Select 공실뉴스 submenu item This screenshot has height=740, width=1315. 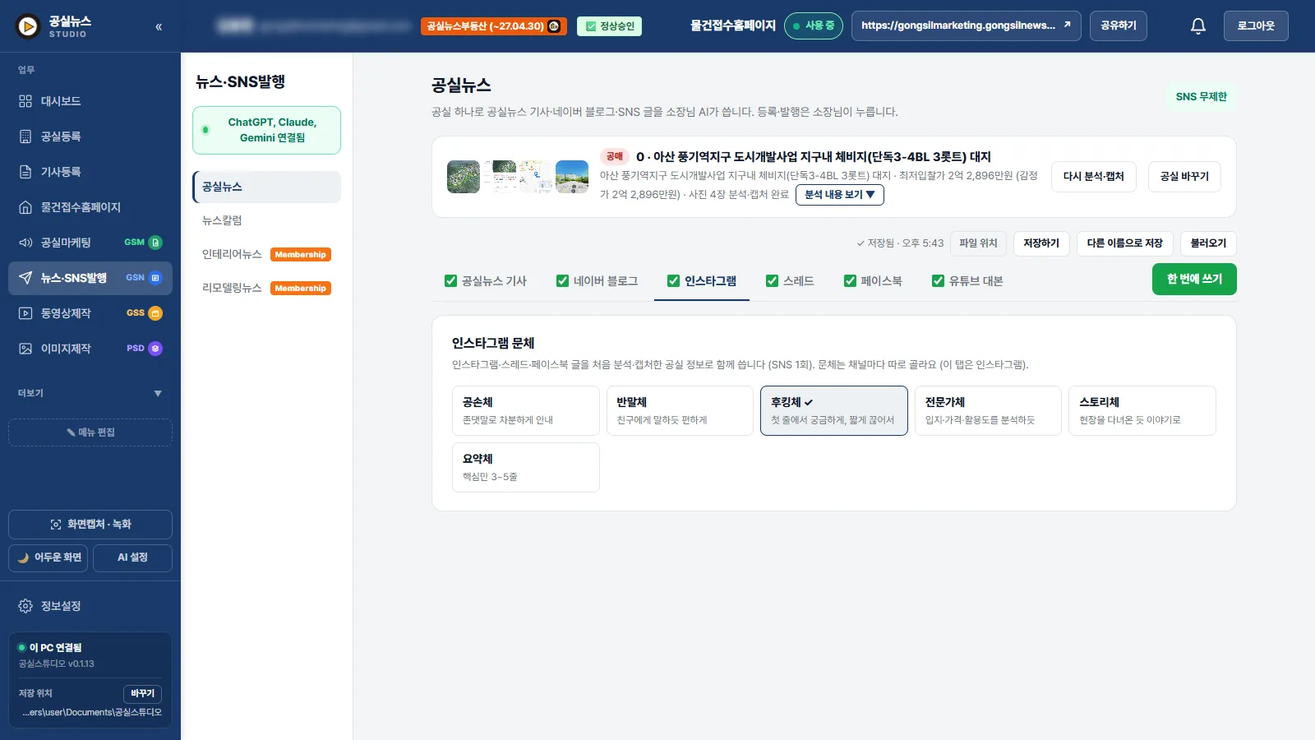(x=266, y=187)
